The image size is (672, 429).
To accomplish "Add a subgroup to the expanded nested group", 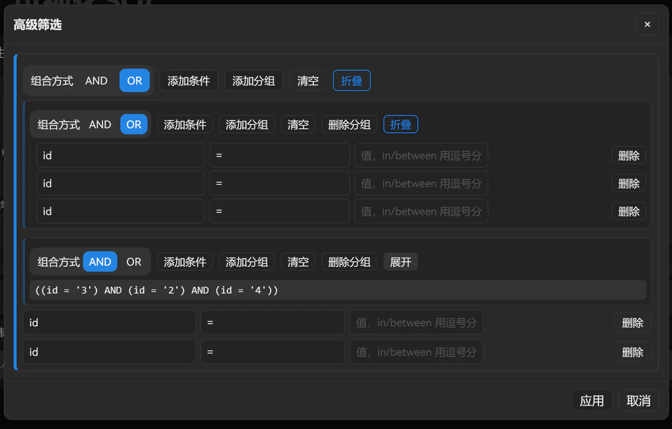I will pyautogui.click(x=247, y=125).
